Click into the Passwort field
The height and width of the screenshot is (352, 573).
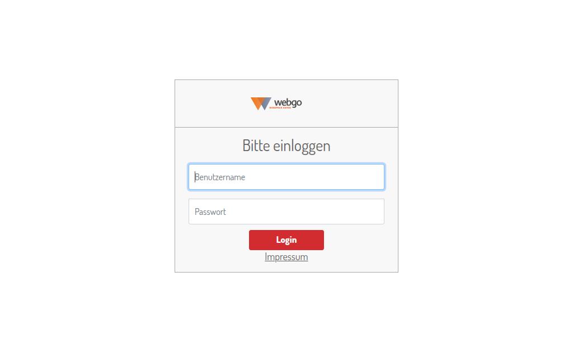[x=286, y=212]
